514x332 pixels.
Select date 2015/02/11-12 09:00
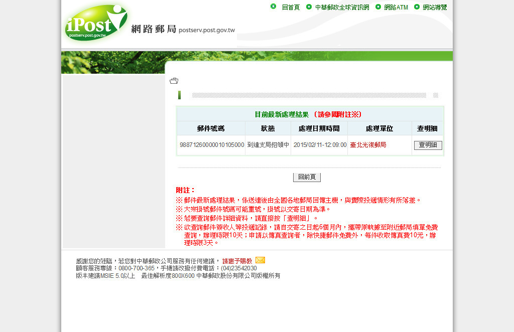click(x=320, y=145)
